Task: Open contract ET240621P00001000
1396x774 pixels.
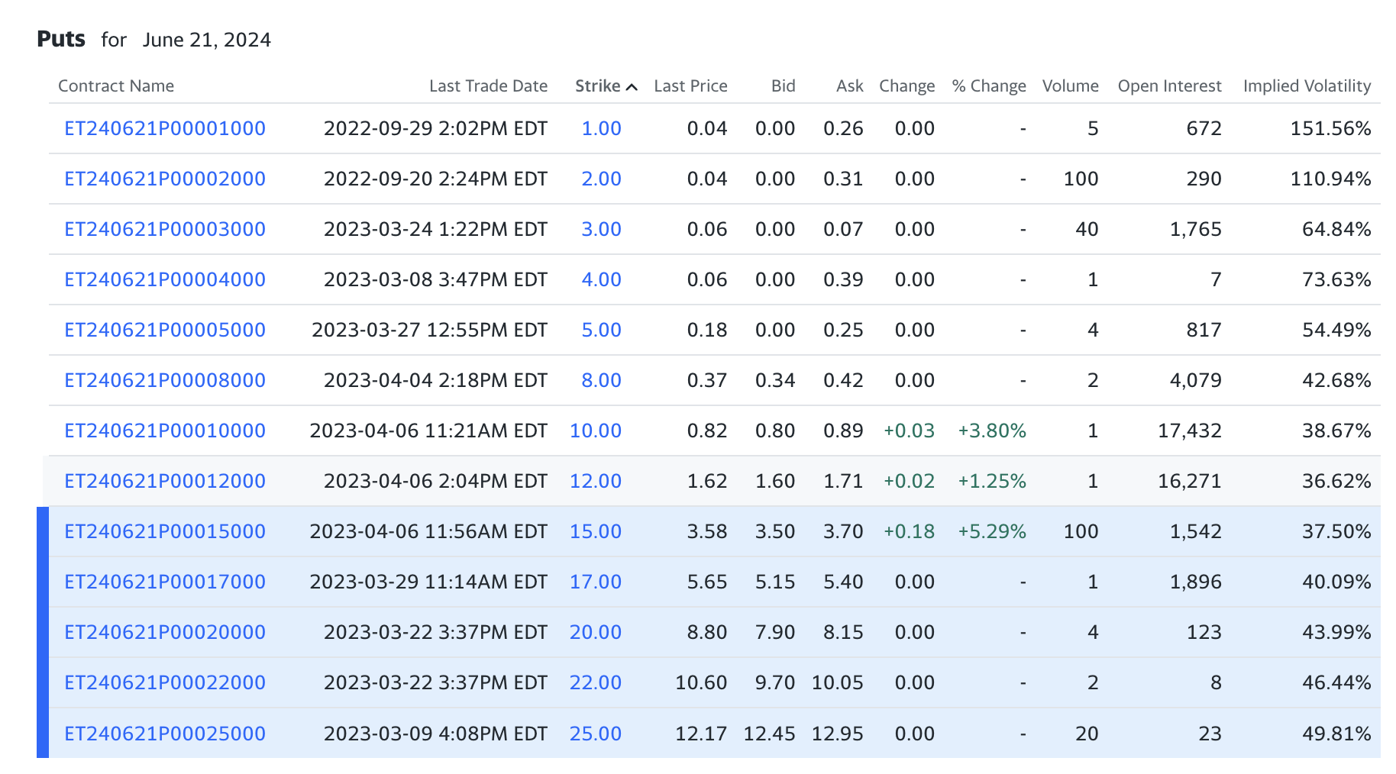Action: (163, 128)
